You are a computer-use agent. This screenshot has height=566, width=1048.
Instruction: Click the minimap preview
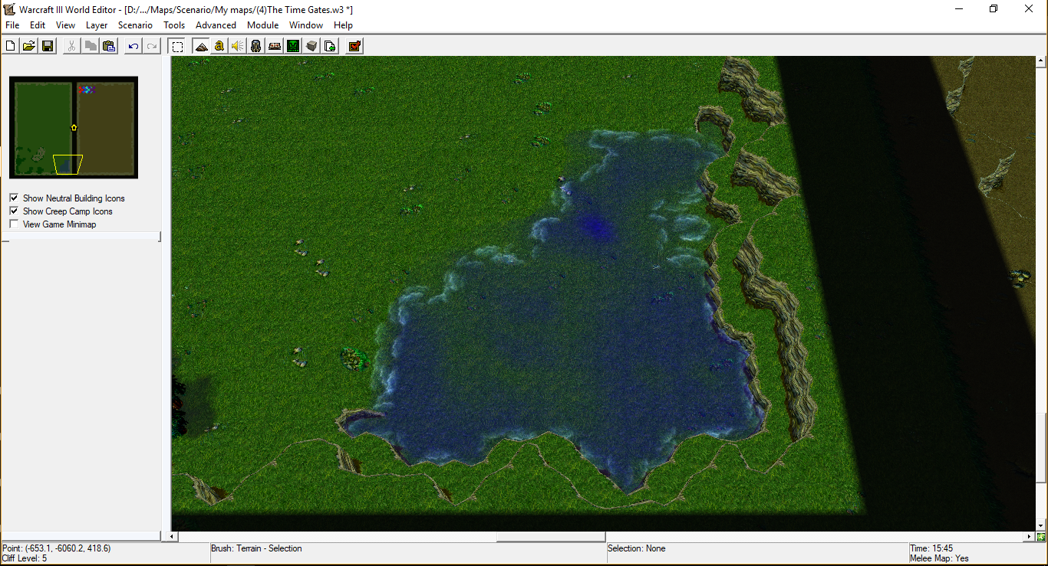(x=74, y=127)
